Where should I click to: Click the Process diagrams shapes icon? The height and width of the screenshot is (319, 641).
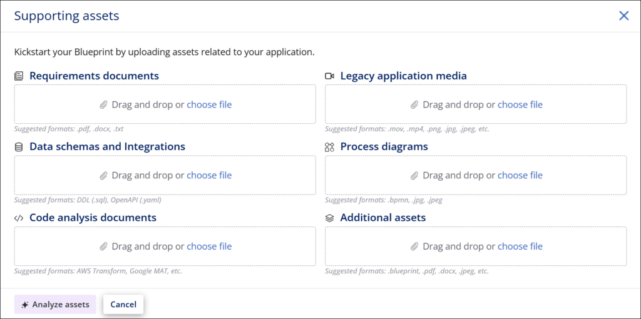coord(330,147)
